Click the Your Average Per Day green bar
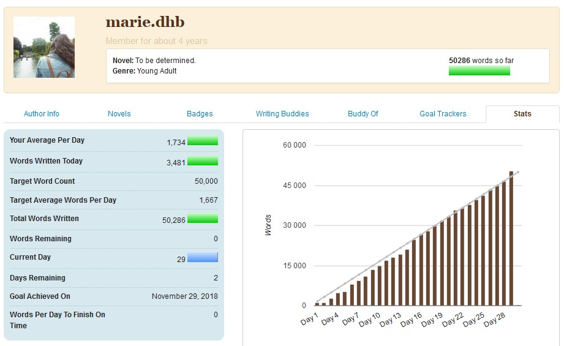The height and width of the screenshot is (346, 564). (203, 140)
